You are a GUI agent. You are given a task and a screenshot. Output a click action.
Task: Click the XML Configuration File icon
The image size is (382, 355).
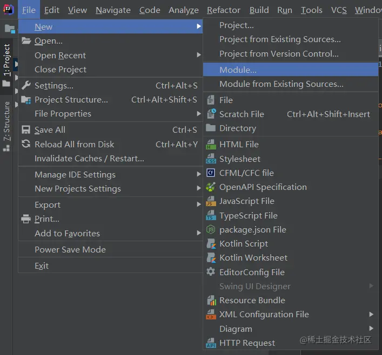pyautogui.click(x=211, y=315)
